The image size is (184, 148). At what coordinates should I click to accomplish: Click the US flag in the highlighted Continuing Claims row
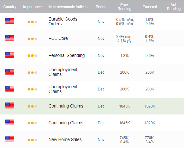click(10, 106)
